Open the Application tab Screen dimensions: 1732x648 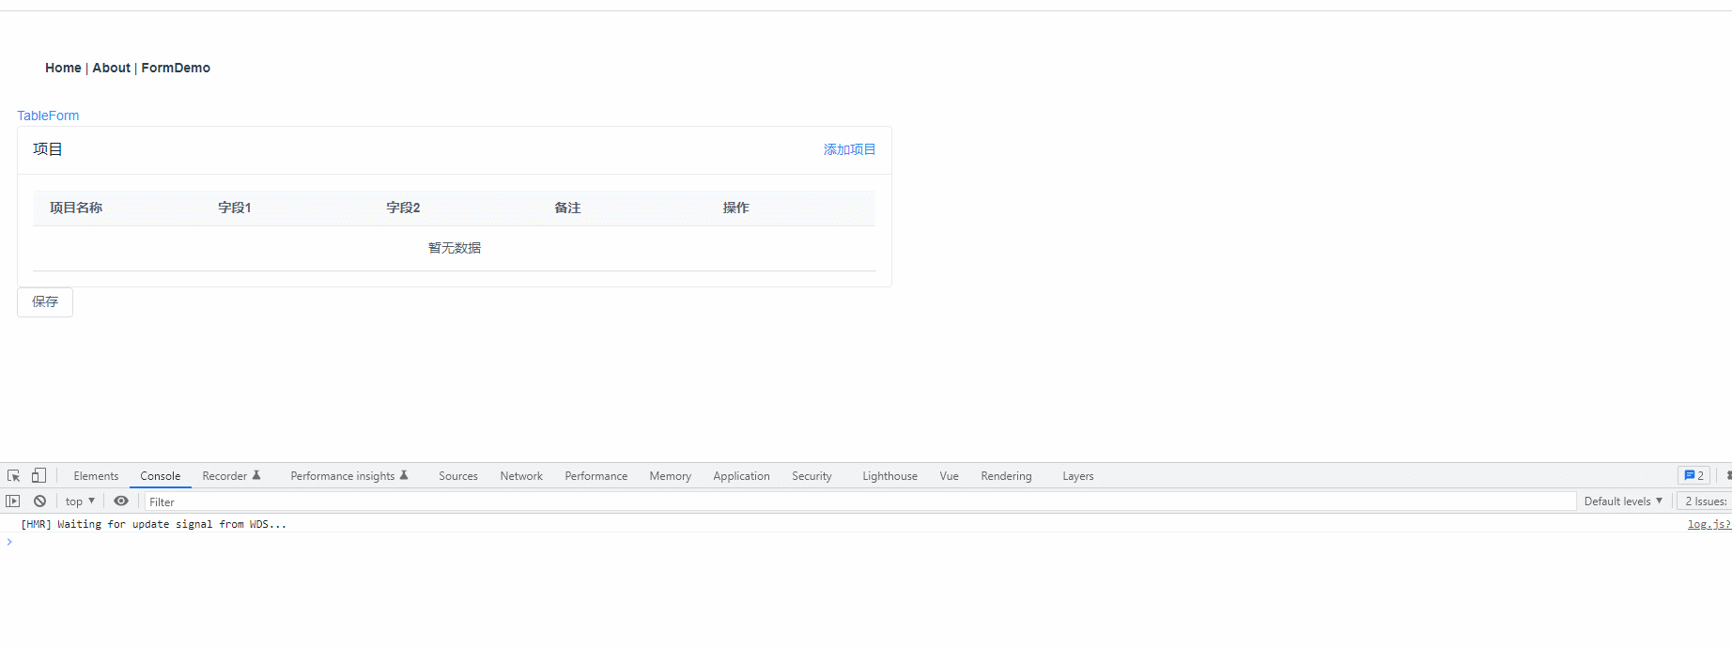point(741,476)
